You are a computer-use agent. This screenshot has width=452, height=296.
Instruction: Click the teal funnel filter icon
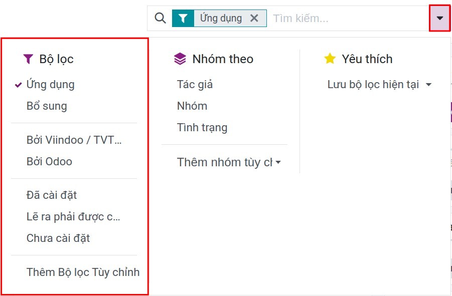coord(183,19)
